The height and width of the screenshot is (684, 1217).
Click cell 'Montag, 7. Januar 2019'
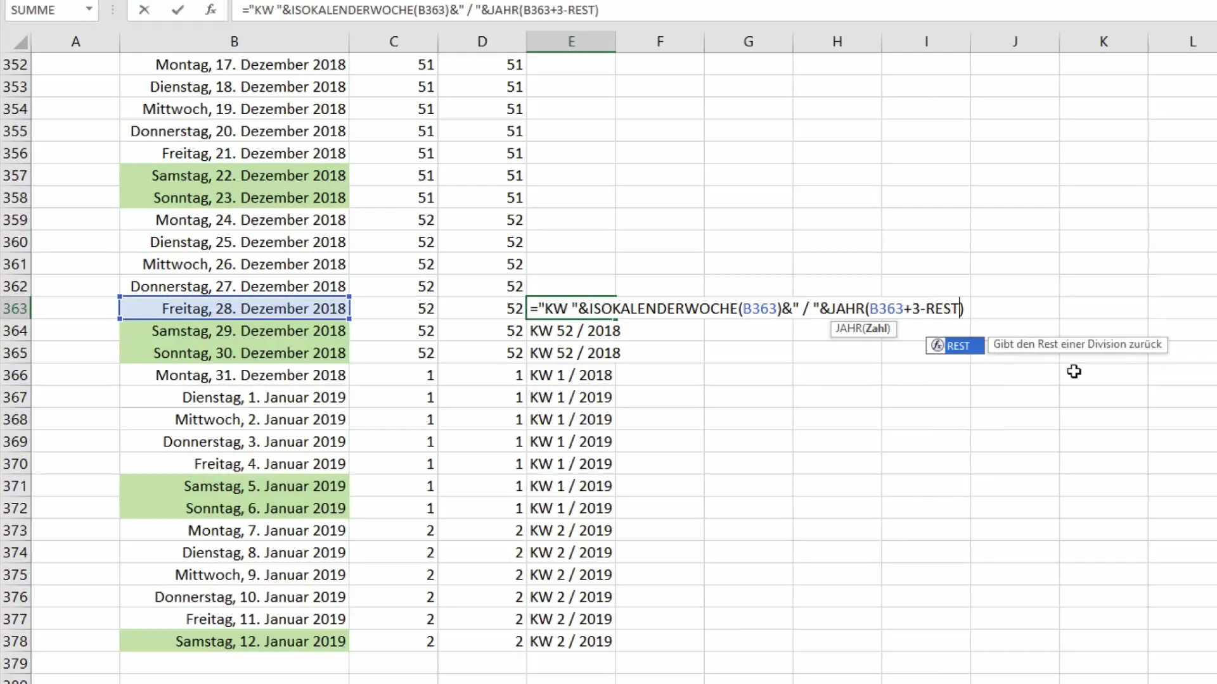(x=235, y=530)
